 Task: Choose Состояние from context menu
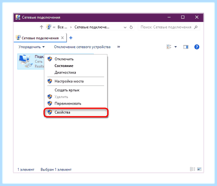tap(76, 66)
